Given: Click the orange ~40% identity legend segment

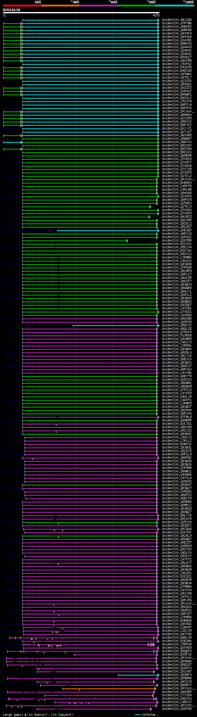Looking at the screenshot, I should [60, 5].
